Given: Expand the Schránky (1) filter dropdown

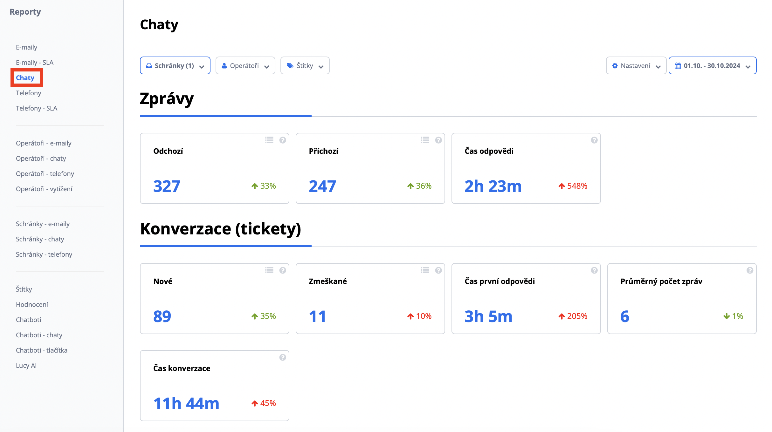Looking at the screenshot, I should (175, 66).
